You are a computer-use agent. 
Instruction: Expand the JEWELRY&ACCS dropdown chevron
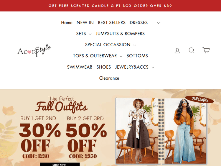pyautogui.click(x=153, y=68)
